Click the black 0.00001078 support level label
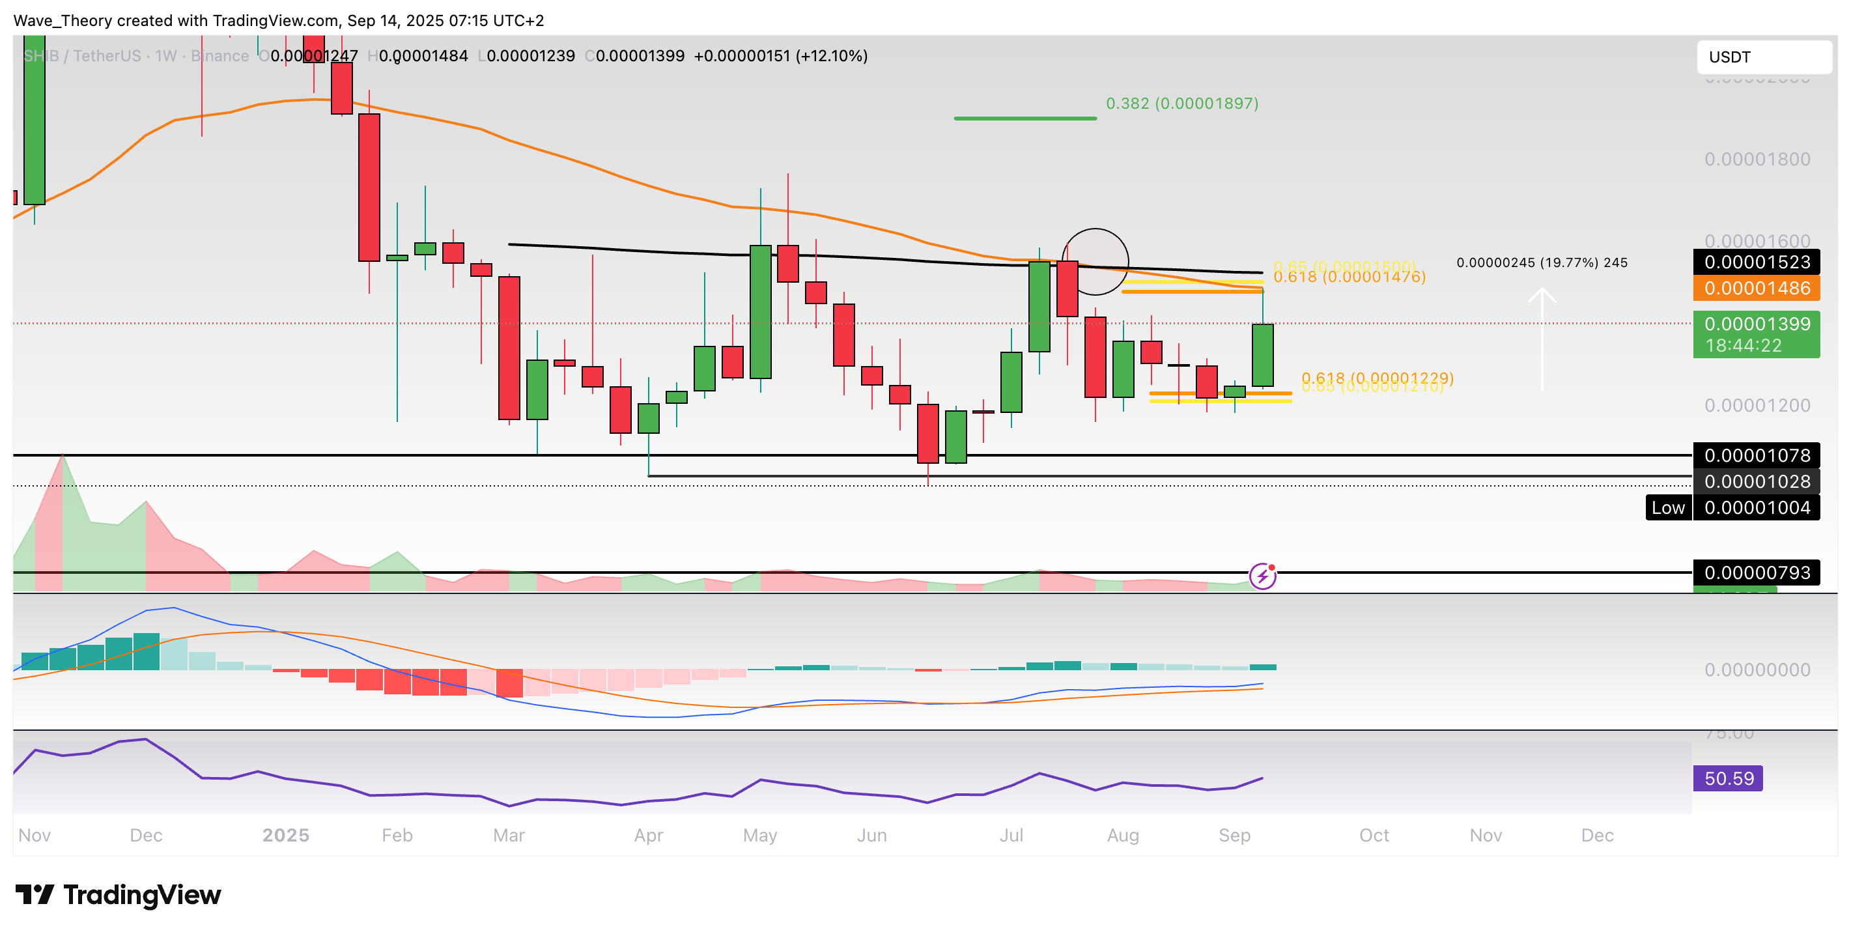This screenshot has width=1851, height=934. click(x=1756, y=455)
